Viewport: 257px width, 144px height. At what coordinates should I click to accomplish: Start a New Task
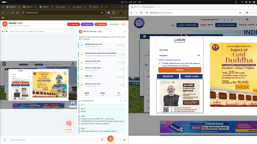tap(101, 24)
